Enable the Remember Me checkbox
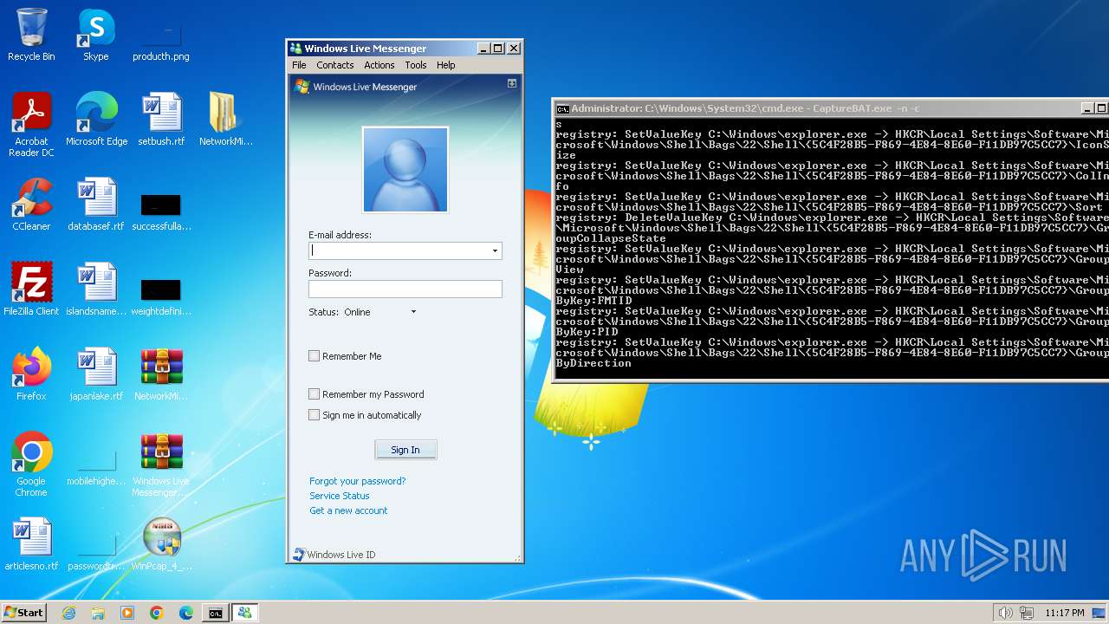This screenshot has height=624, width=1109. click(314, 355)
